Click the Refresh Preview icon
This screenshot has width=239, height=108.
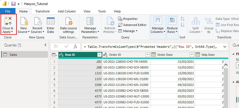click(x=111, y=21)
